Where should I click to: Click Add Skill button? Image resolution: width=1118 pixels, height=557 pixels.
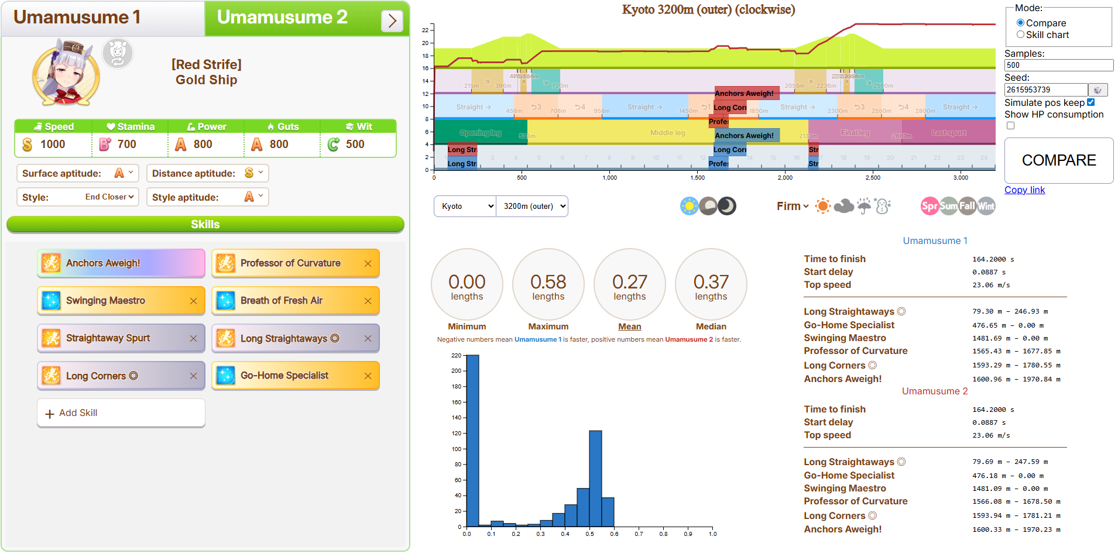[x=121, y=413]
